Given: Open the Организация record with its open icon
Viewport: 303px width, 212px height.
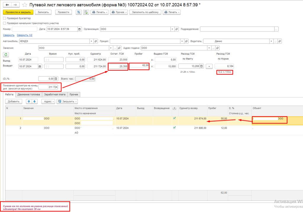Looking at the screenshot, I should click(x=177, y=29).
